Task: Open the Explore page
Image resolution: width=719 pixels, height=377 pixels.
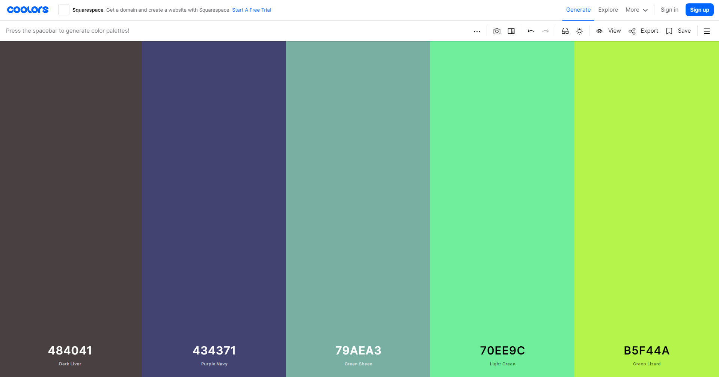Action: pyautogui.click(x=608, y=10)
